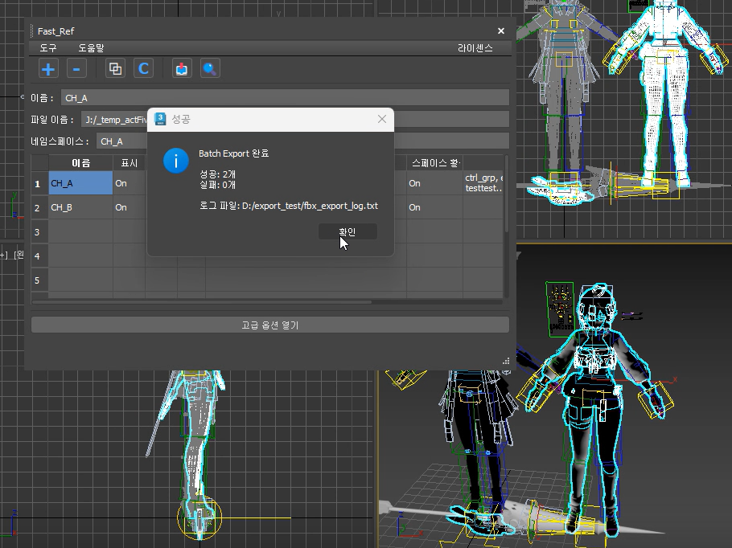This screenshot has height=548, width=732.
Task: Click the 3ds Max icon in dialog title
Action: pyautogui.click(x=160, y=118)
